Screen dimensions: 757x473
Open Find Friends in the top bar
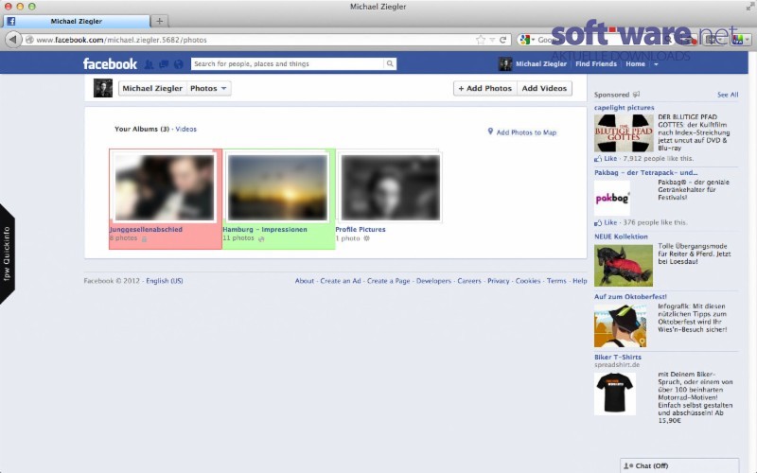click(x=596, y=63)
